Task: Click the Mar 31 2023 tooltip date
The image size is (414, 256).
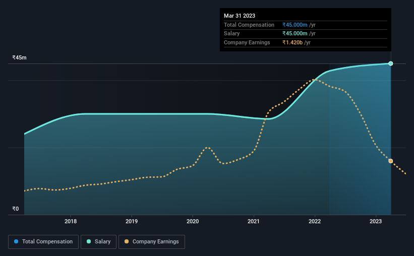Action: 240,16
